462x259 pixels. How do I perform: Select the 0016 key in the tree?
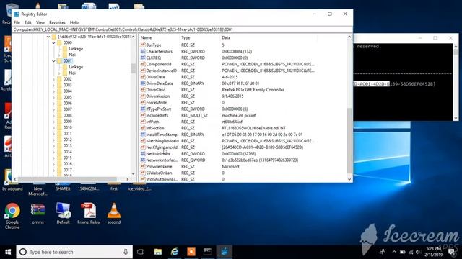point(67,163)
